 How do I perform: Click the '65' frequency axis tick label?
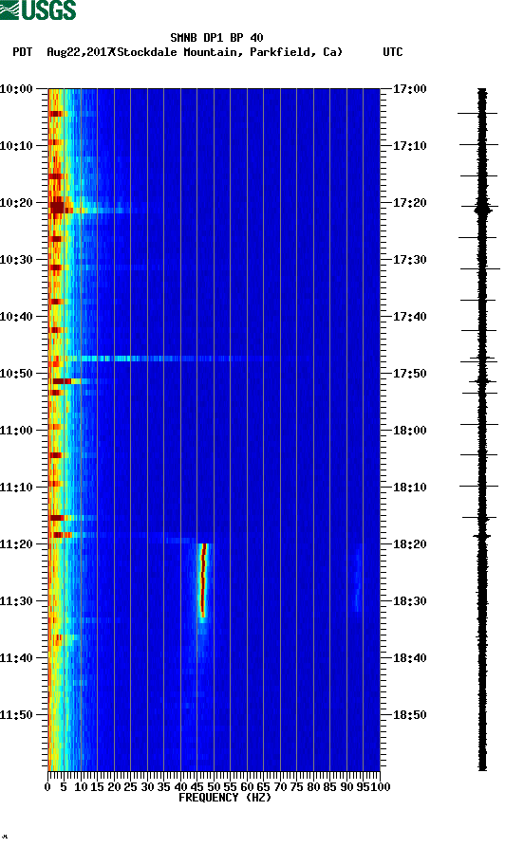point(263,787)
